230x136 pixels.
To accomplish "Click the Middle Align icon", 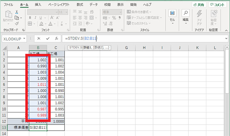I will tap(80, 12).
